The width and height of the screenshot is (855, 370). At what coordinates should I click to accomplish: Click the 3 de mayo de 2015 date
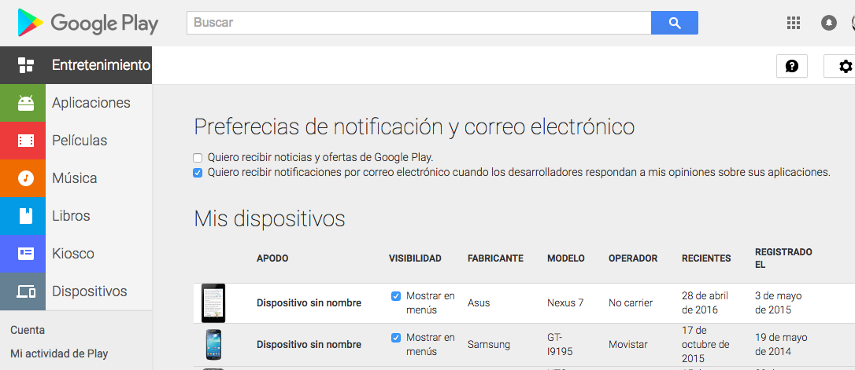pos(778,303)
